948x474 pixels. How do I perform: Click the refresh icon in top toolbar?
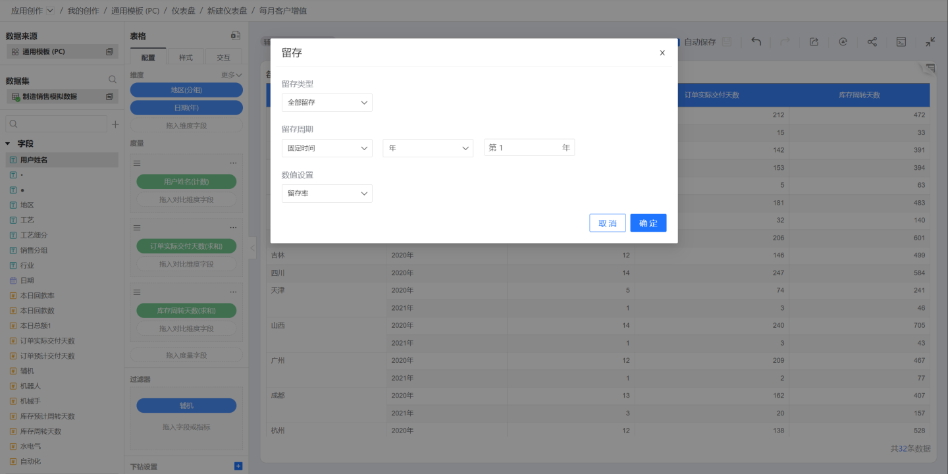click(843, 41)
